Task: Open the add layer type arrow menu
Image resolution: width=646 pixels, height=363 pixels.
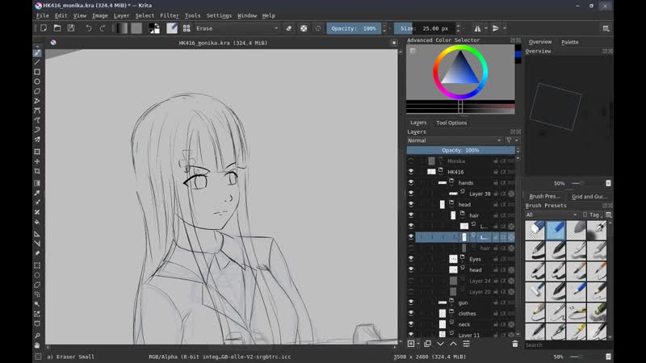Action: click(x=418, y=344)
